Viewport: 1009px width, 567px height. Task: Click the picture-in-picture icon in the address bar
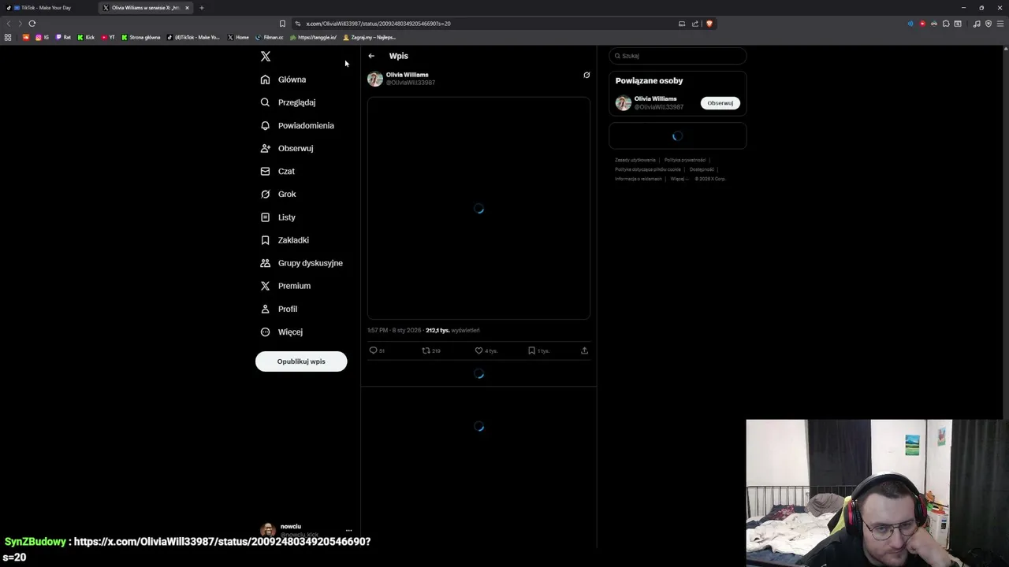[682, 24]
